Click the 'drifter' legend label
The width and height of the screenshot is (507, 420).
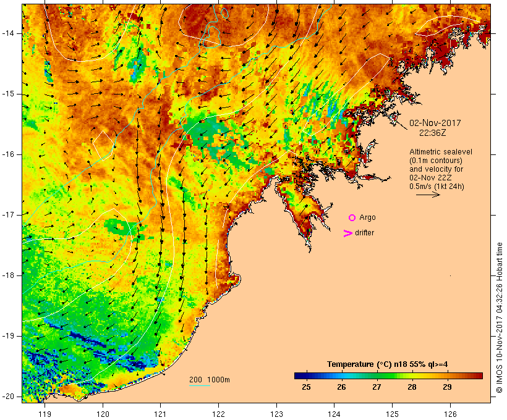click(x=364, y=233)
